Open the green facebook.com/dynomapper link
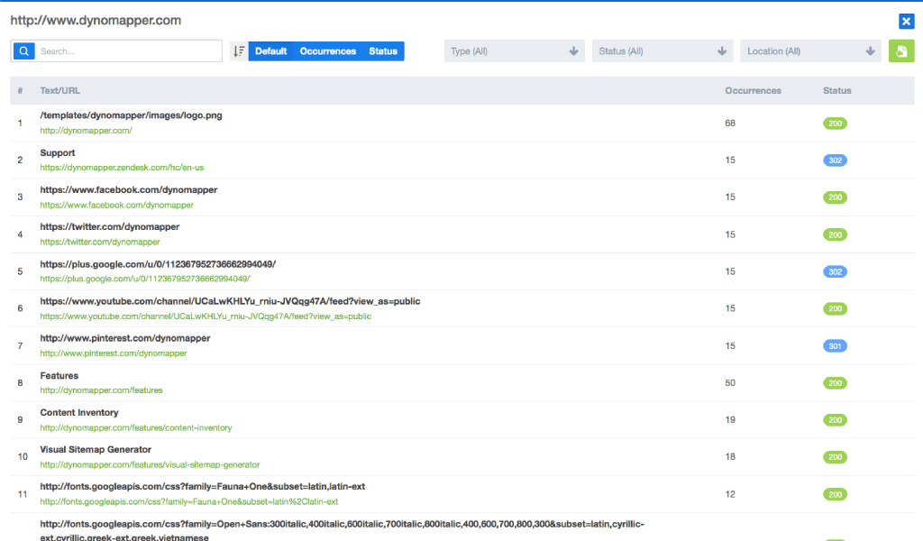This screenshot has height=541, width=923. point(116,205)
